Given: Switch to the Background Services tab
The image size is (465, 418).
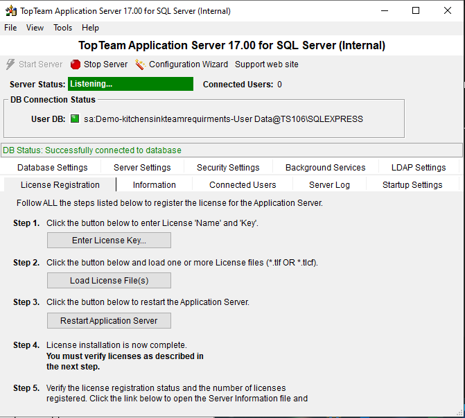Looking at the screenshot, I should tap(325, 167).
